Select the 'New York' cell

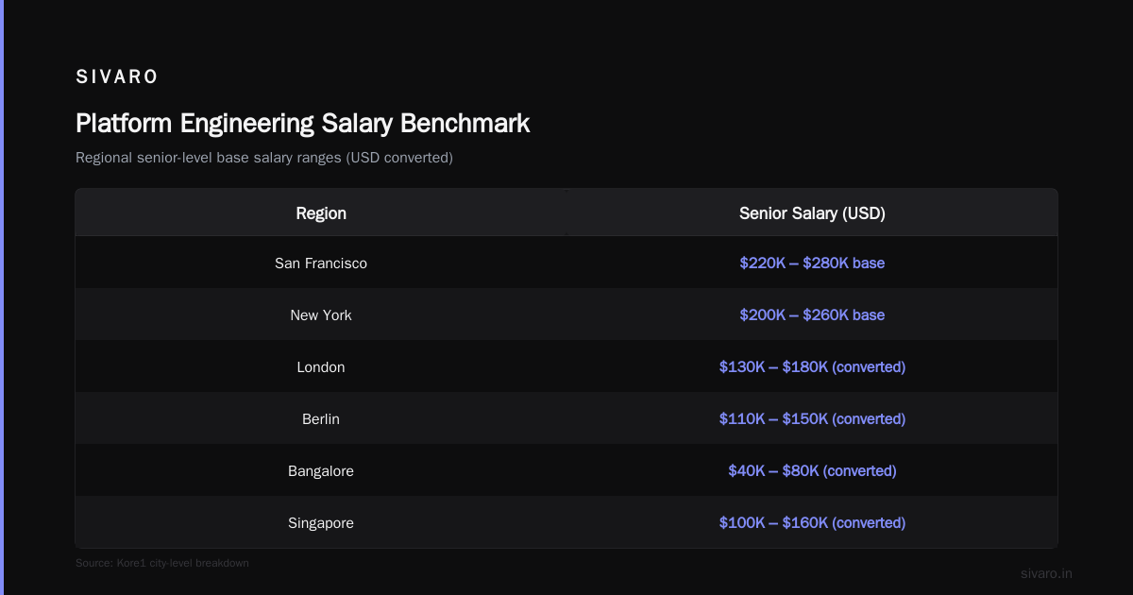click(x=321, y=315)
